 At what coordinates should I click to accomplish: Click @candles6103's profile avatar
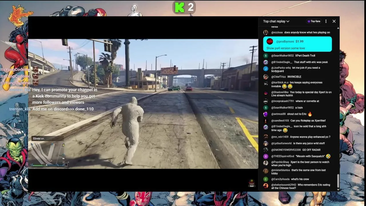(266, 120)
